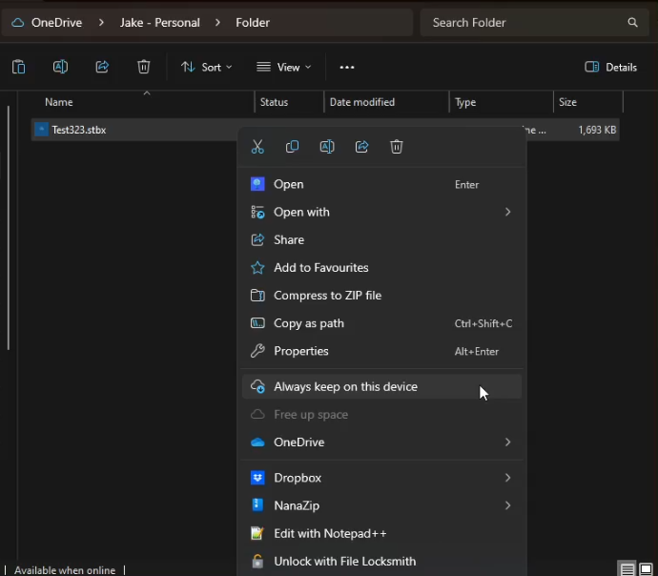Open the OneDrive submenu entry
Viewport: 658px width, 576px height.
[381, 442]
